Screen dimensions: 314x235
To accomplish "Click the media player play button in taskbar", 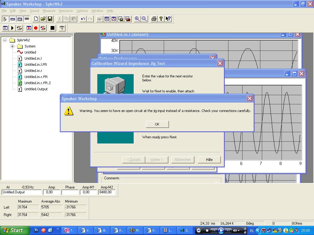I will click(x=221, y=231).
